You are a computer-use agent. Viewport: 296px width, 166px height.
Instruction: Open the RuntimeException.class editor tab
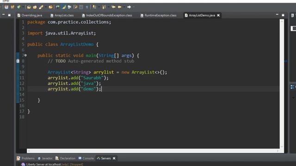click(x=158, y=15)
